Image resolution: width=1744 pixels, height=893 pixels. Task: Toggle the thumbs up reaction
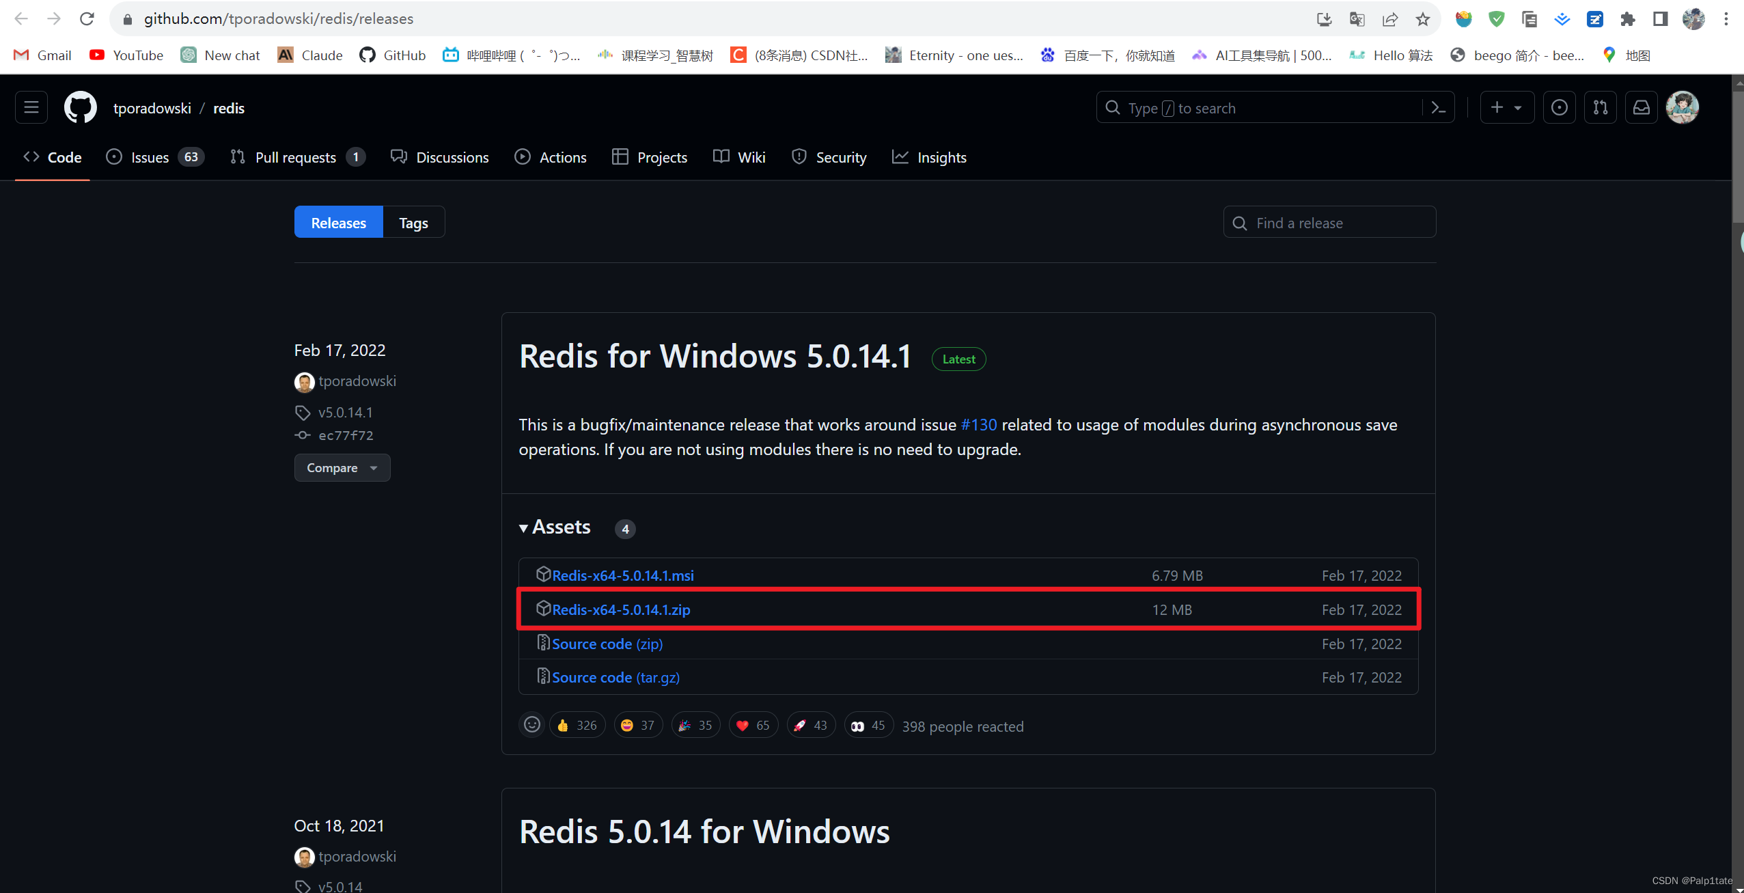point(577,726)
